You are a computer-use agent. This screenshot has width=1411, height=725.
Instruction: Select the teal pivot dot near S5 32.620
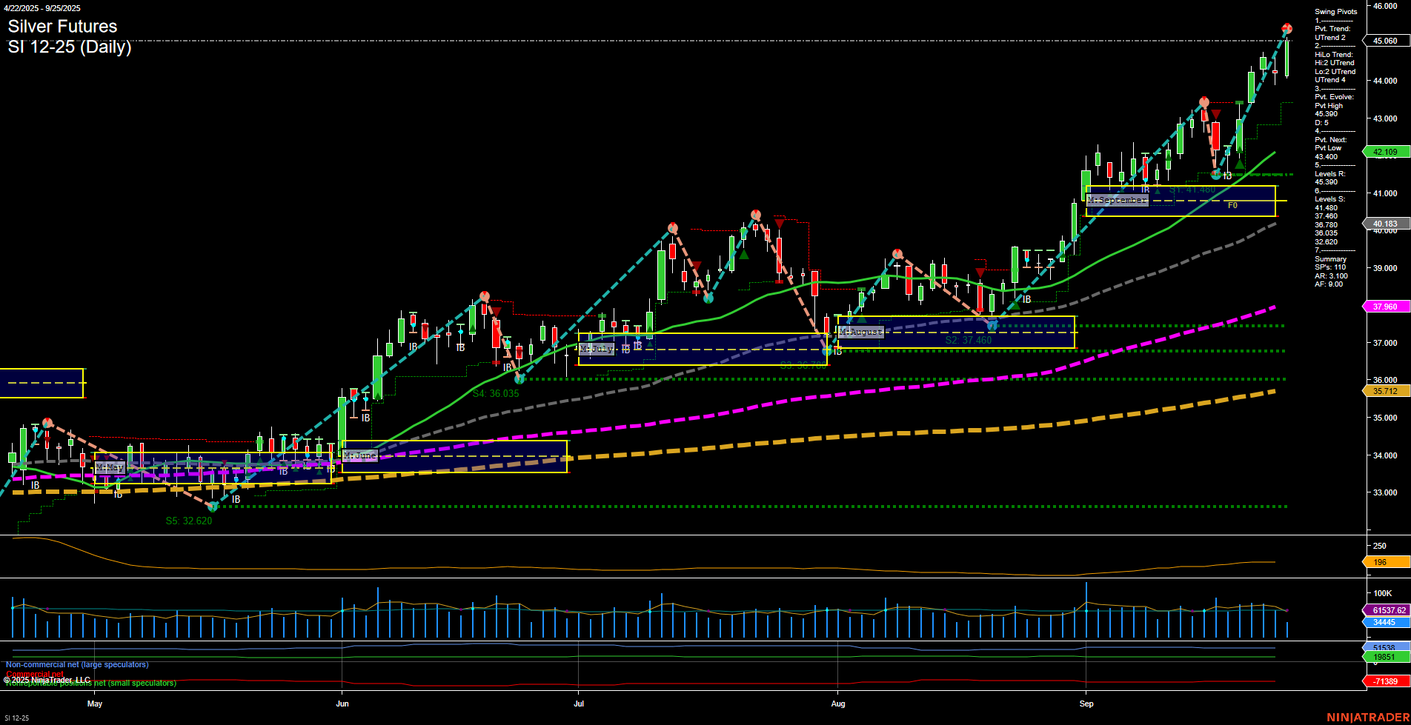[x=213, y=507]
